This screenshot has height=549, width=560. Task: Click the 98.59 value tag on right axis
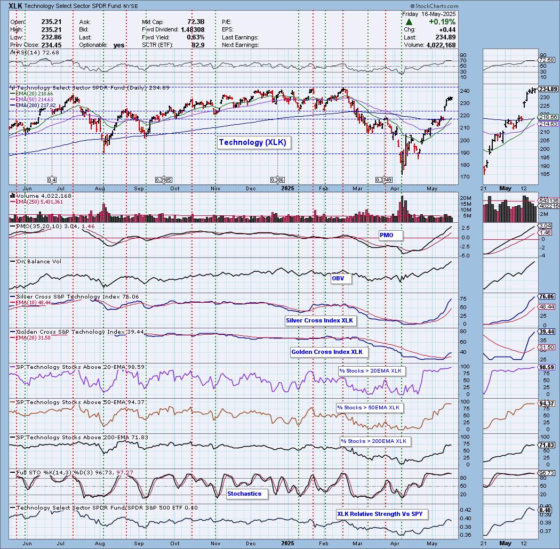tap(547, 367)
